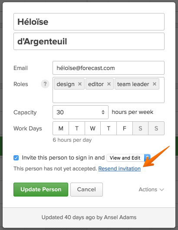Toggle Friday work day

point(125,128)
